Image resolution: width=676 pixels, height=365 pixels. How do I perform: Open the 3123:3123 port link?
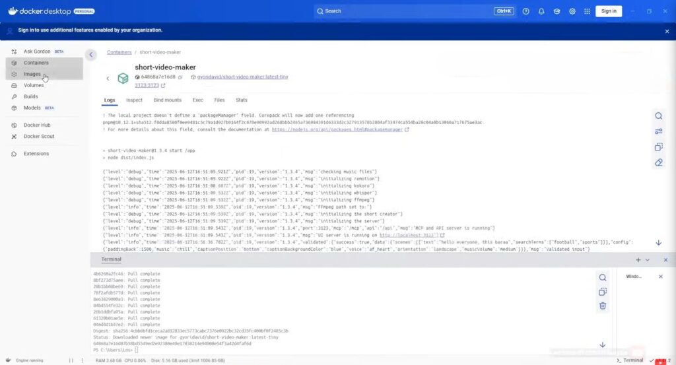[147, 85]
